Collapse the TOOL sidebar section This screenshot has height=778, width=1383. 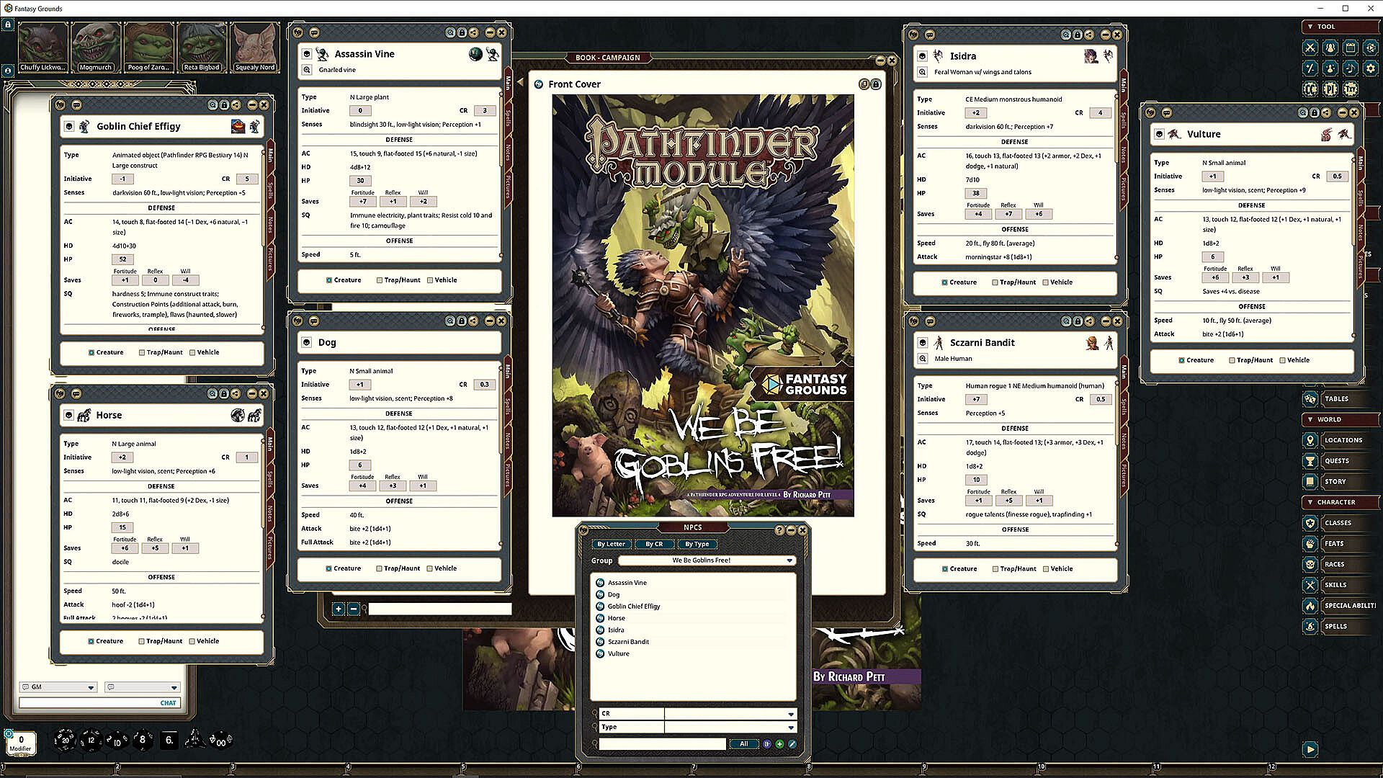[x=1310, y=27]
